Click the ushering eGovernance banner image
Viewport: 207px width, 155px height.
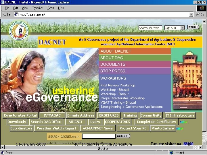point(50,80)
